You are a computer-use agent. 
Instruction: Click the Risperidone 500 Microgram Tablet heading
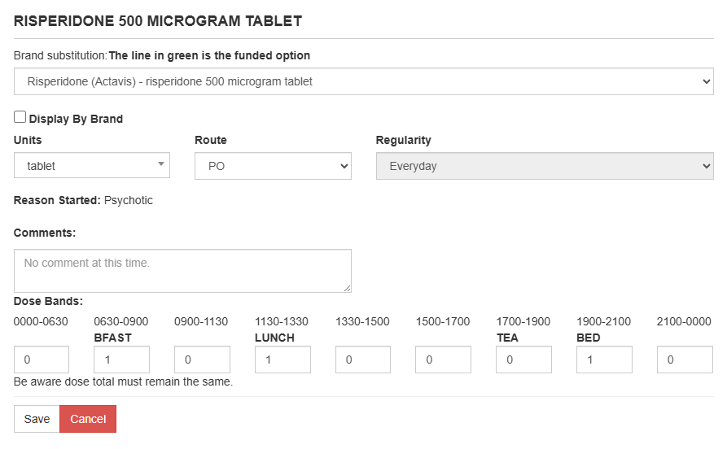[x=158, y=21]
